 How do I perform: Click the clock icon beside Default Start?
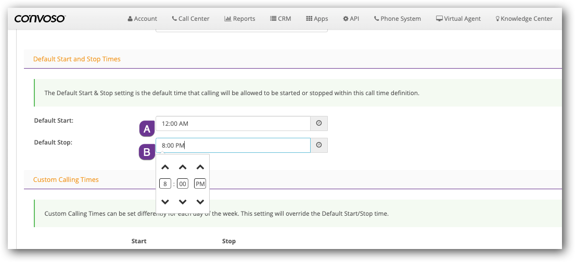coord(319,124)
